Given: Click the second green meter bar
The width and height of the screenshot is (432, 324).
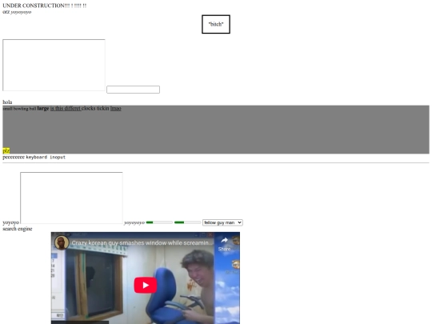Looking at the screenshot, I should [187, 222].
